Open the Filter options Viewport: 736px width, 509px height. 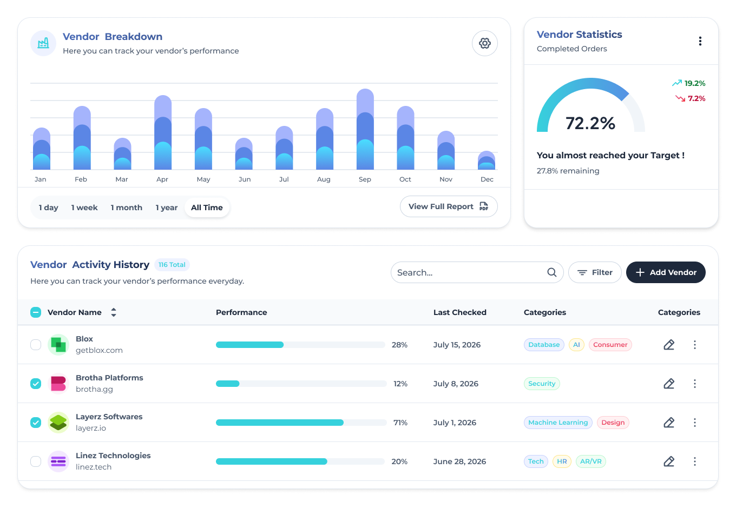tap(594, 272)
